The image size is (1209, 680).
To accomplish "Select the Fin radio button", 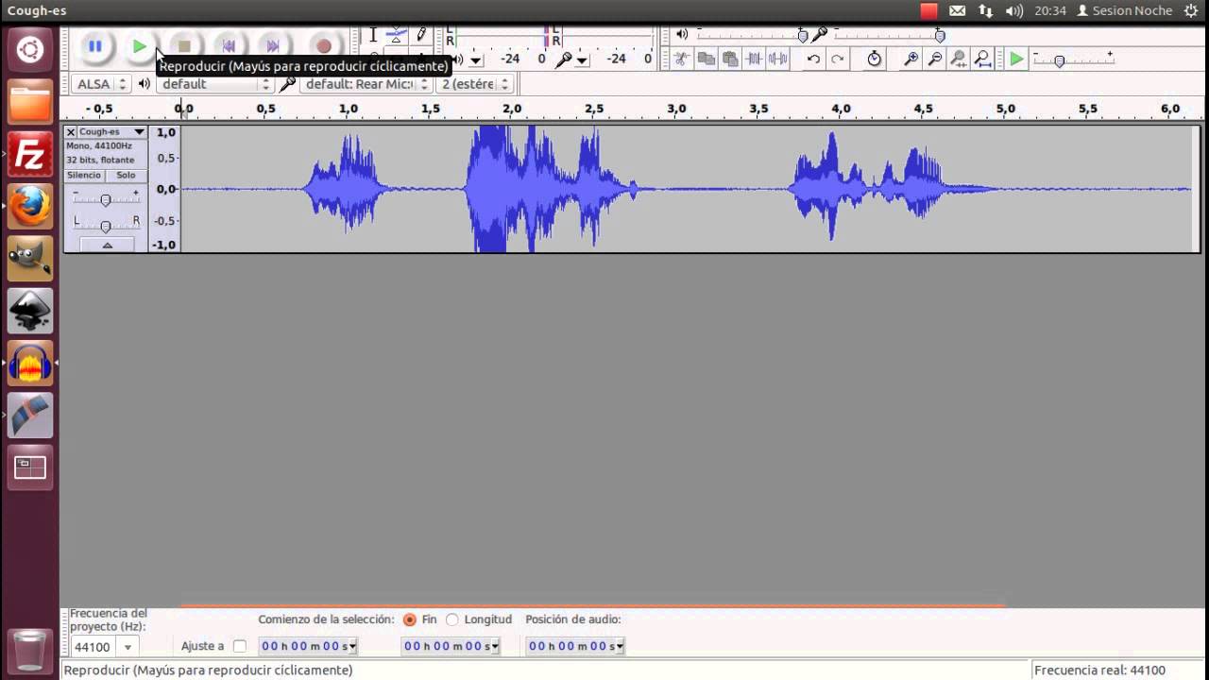I will [409, 620].
